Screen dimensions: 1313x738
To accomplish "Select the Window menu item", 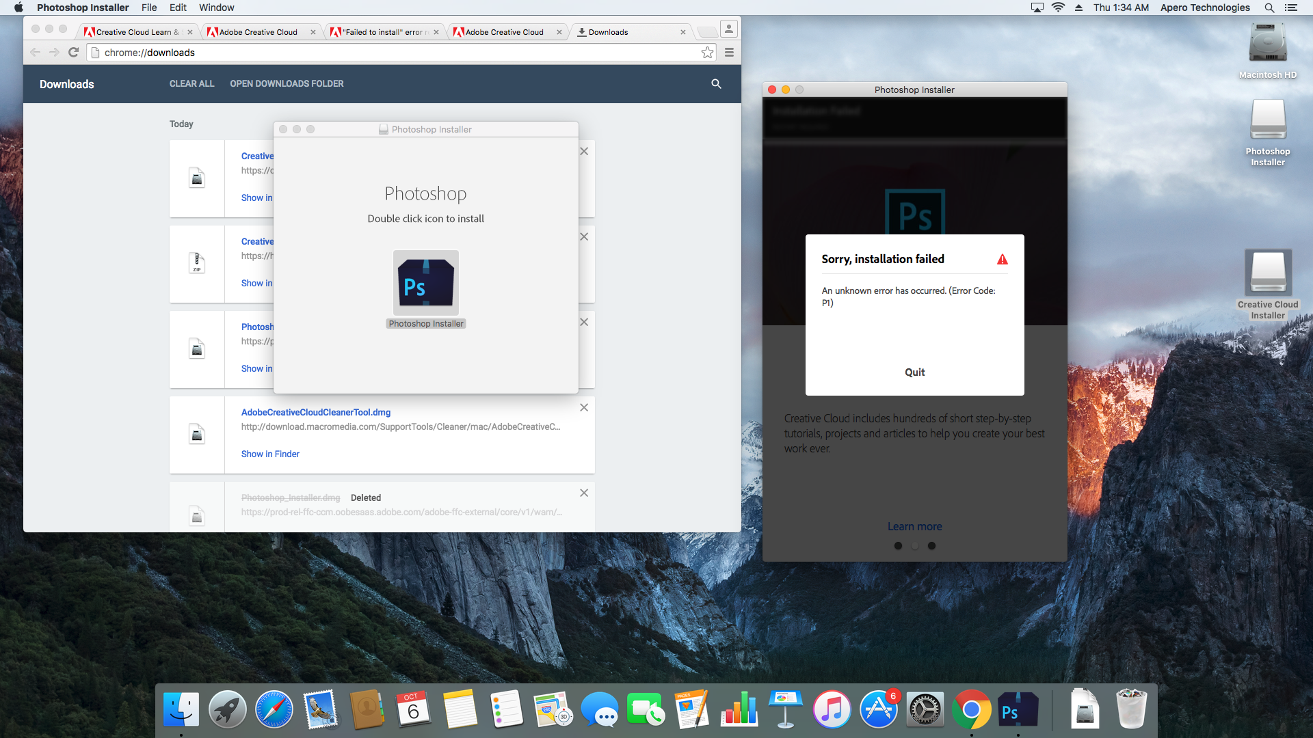I will click(x=217, y=9).
